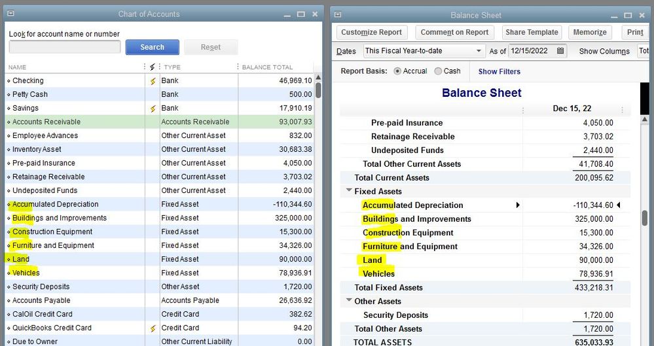Click Customize Report button
This screenshot has width=654, height=346.
pyautogui.click(x=371, y=32)
